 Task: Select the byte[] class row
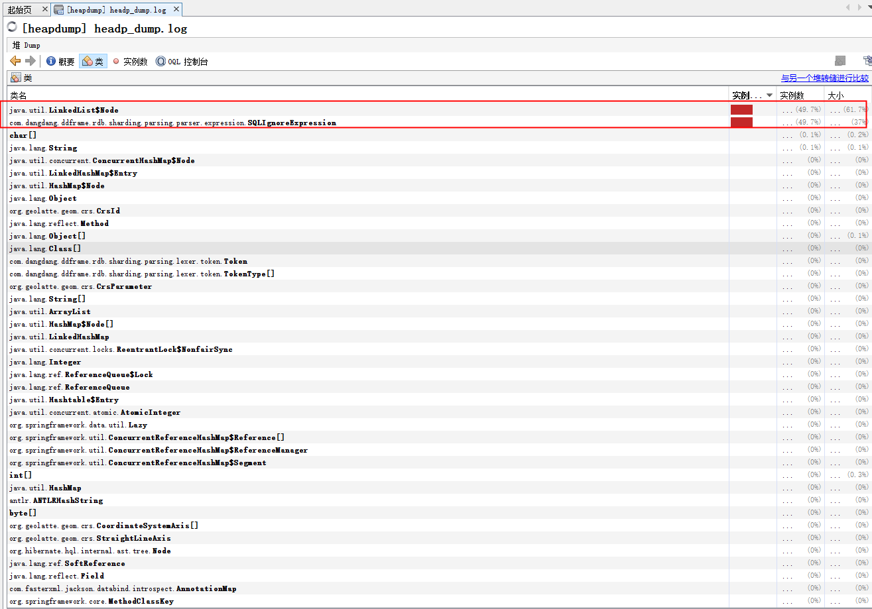[x=438, y=513]
